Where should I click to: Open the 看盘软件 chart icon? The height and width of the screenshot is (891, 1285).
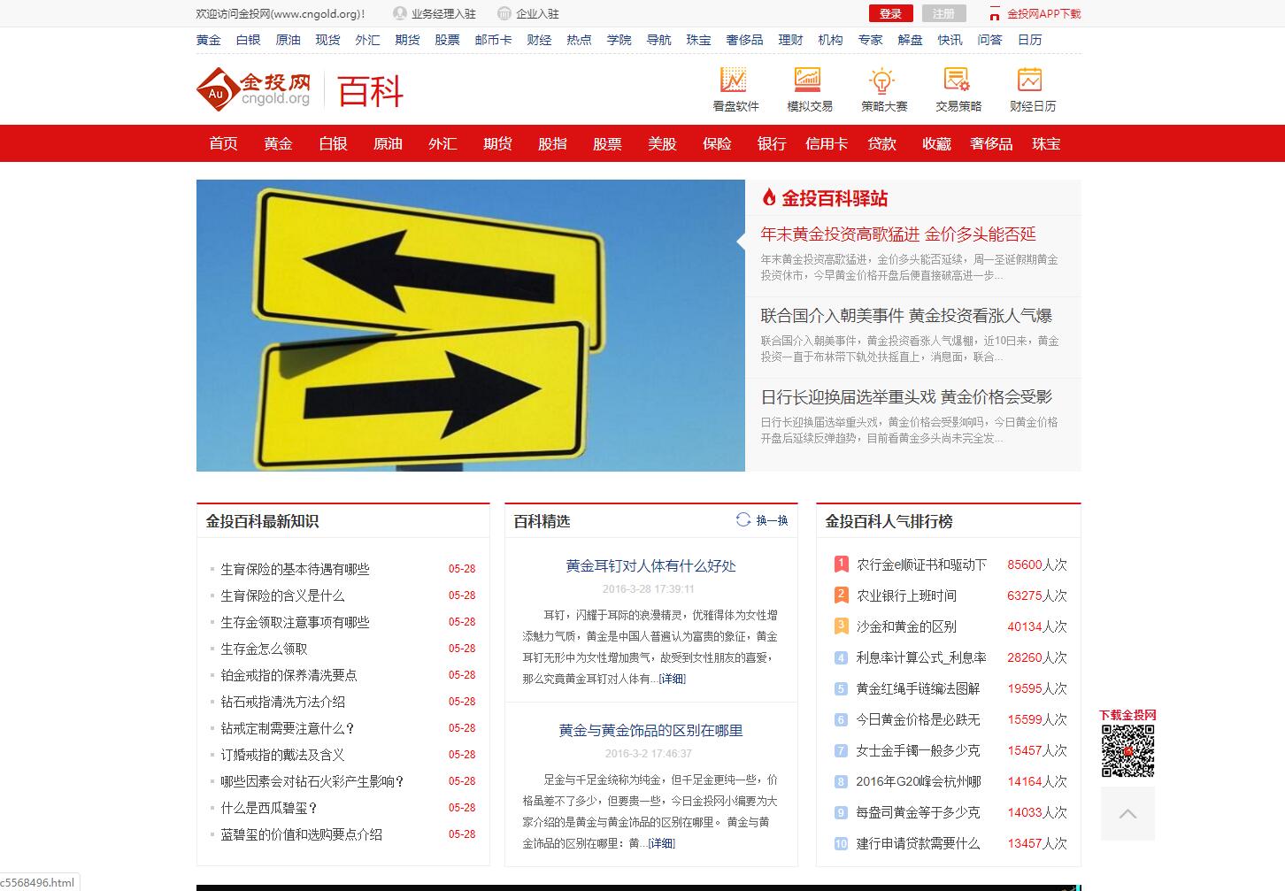coord(735,82)
